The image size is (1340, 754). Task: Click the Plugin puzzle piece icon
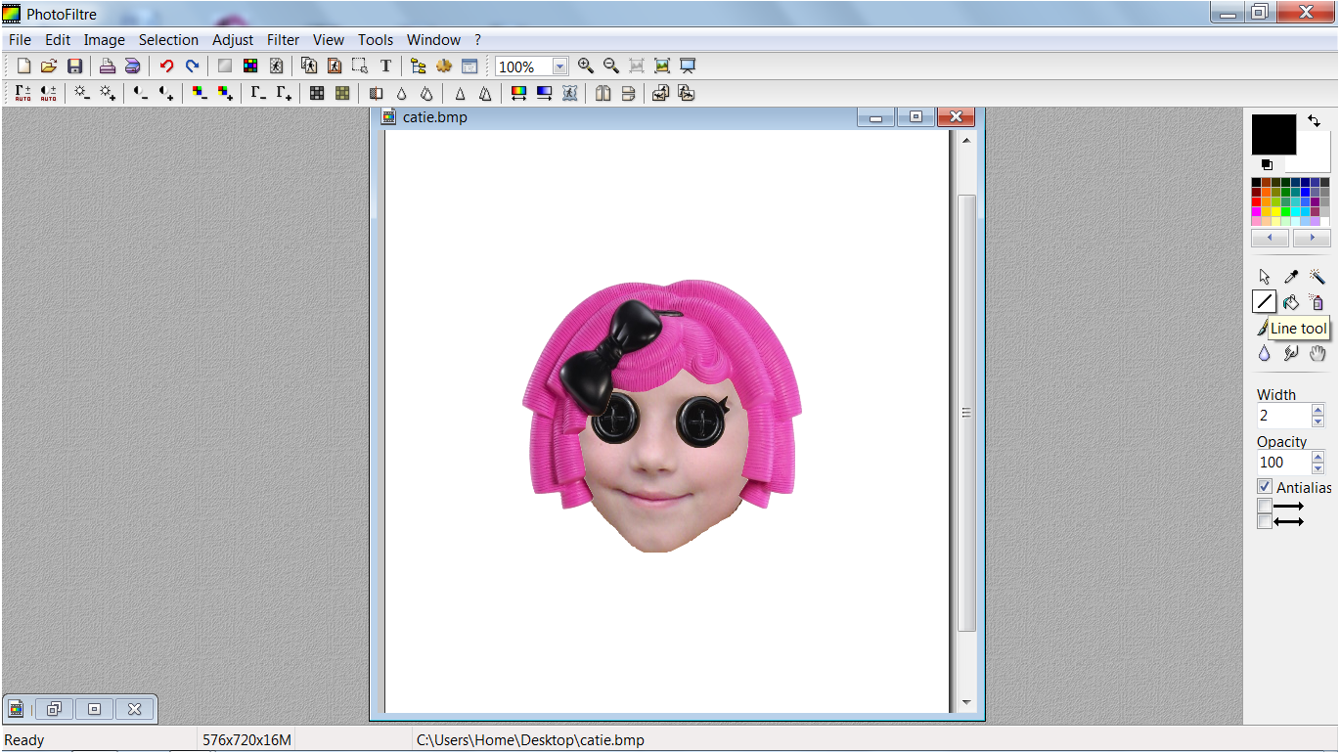[x=444, y=67]
